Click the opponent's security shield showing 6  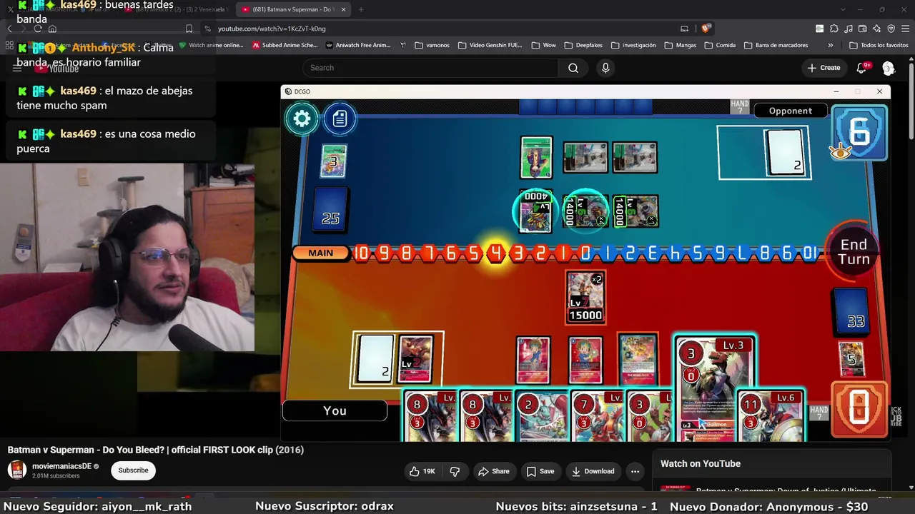(859, 133)
